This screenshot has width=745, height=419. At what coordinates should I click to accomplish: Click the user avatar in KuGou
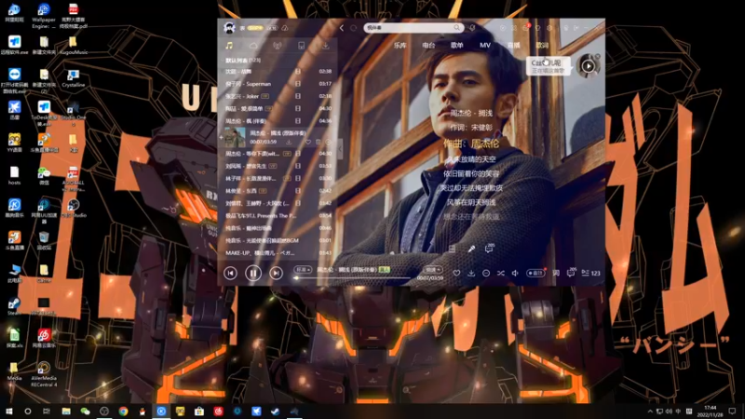(229, 28)
